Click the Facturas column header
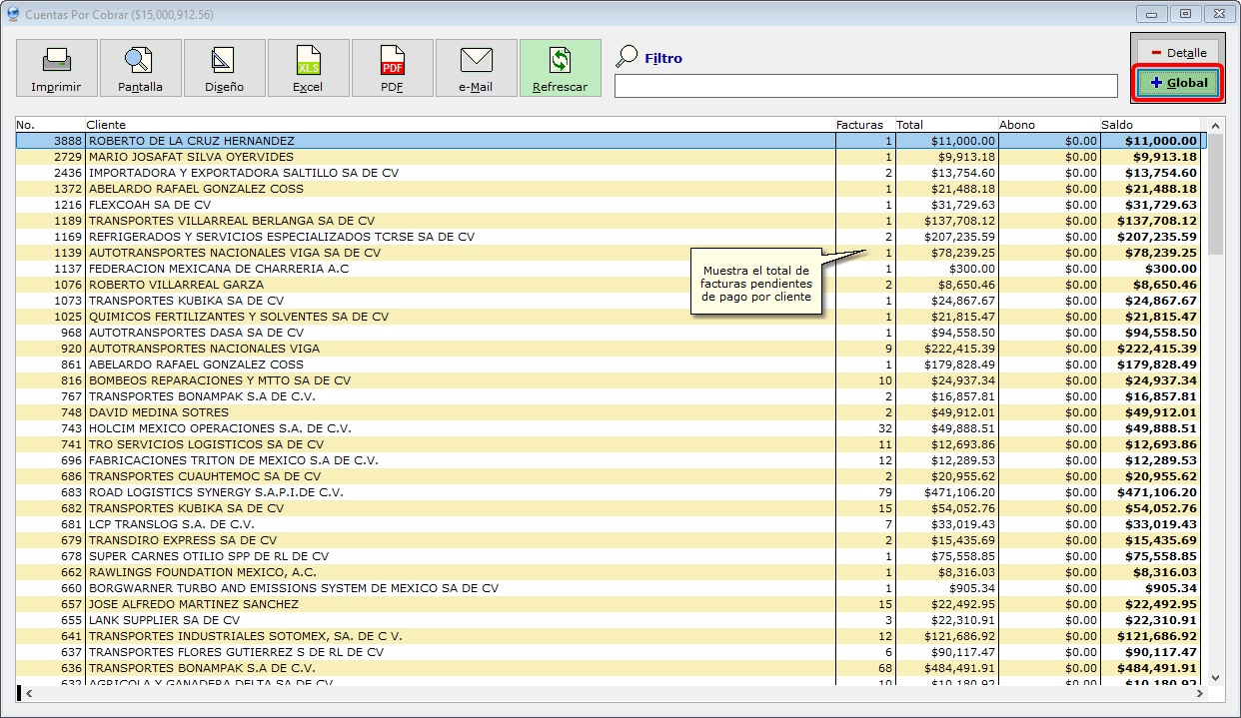This screenshot has height=718, width=1241. pyautogui.click(x=860, y=125)
